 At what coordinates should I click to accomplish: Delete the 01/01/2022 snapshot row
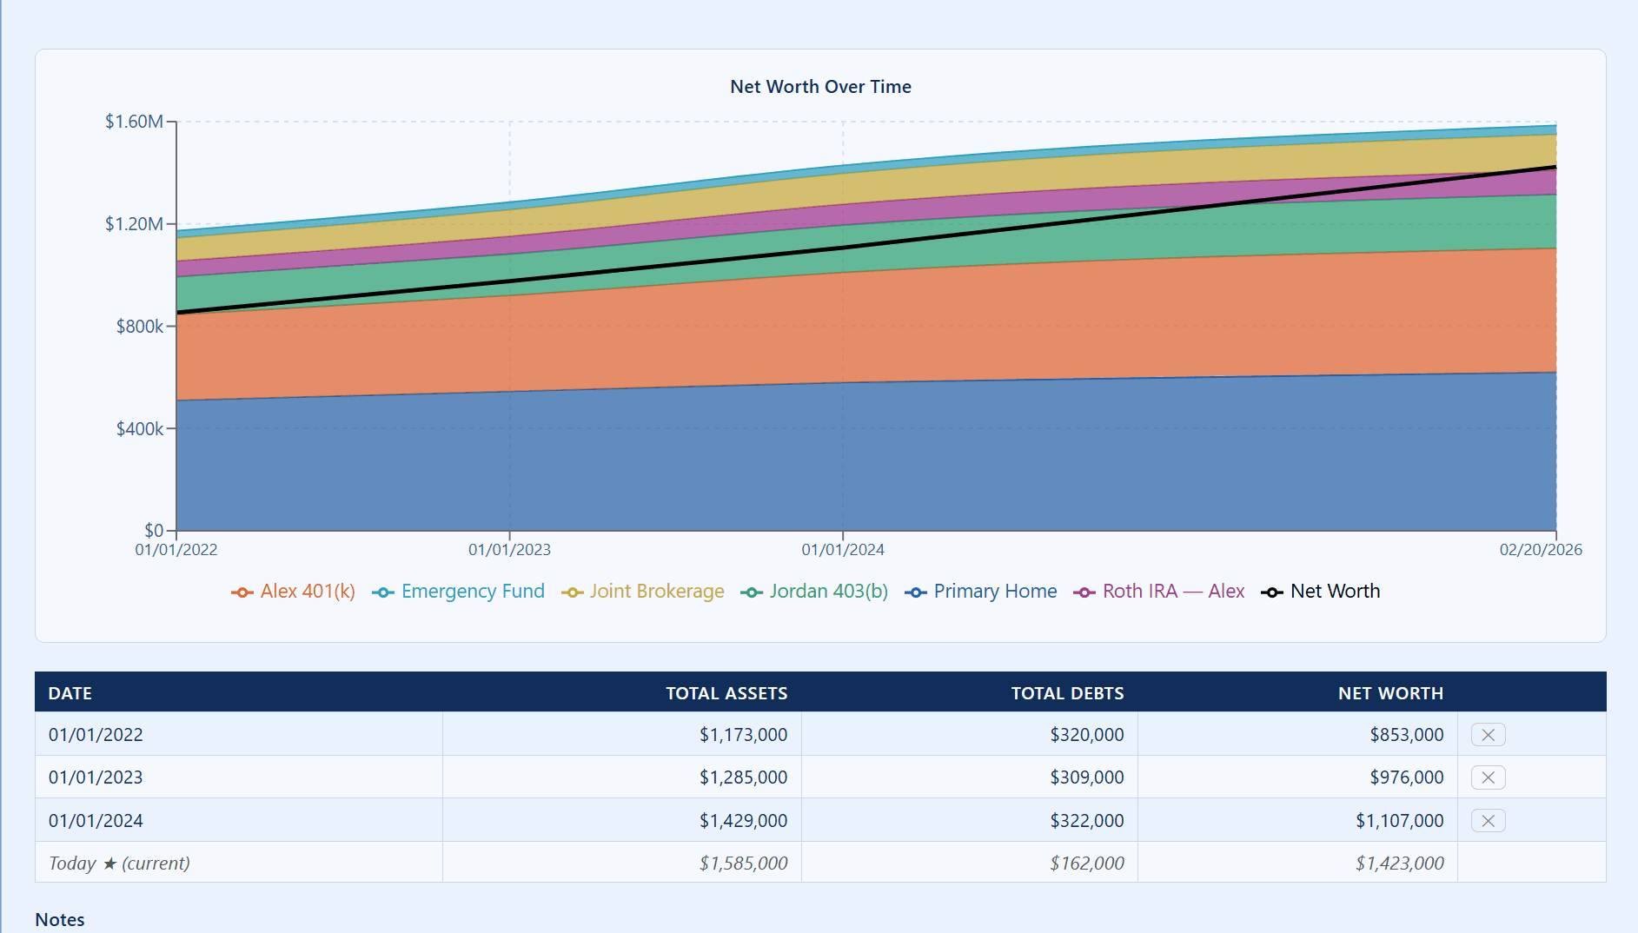click(x=1488, y=735)
